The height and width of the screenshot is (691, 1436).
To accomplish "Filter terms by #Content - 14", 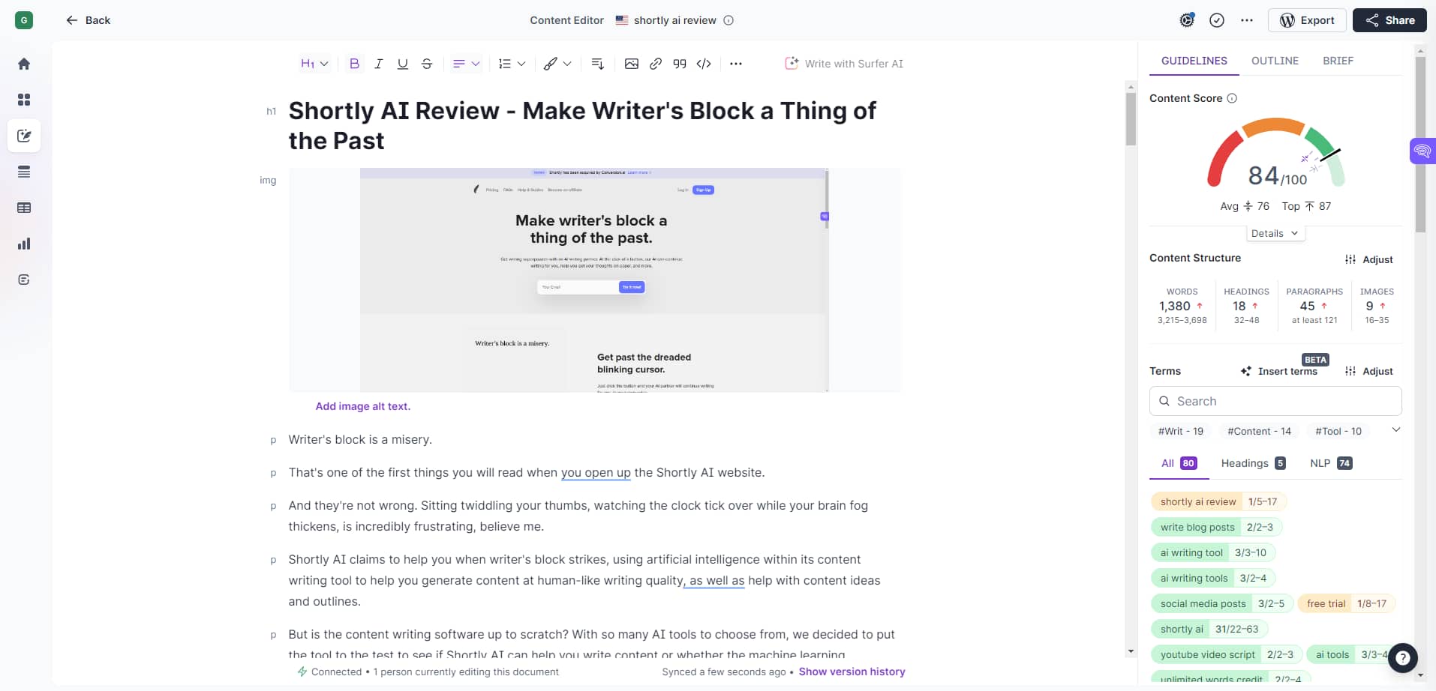I will click(1259, 431).
